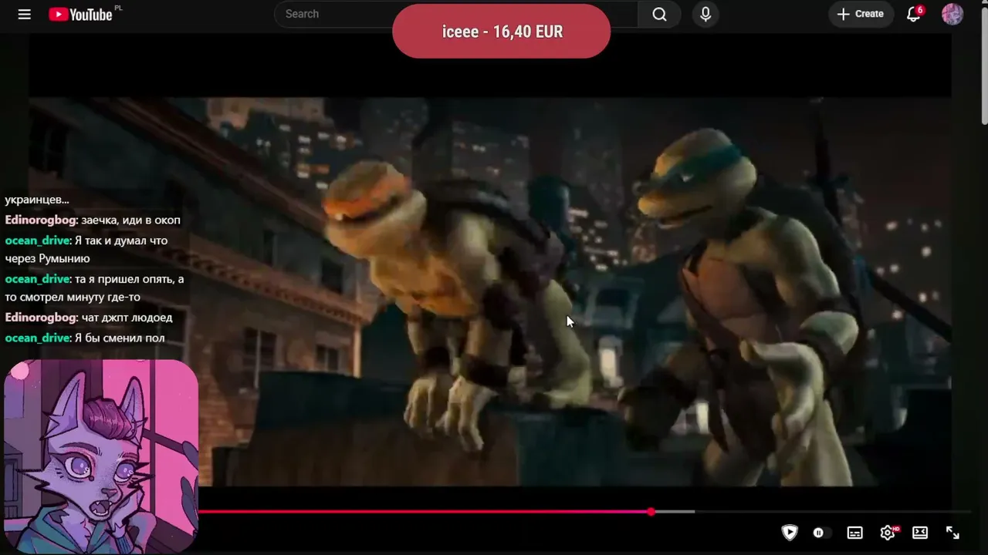
Task: Click the shield play extension icon
Action: click(x=790, y=532)
